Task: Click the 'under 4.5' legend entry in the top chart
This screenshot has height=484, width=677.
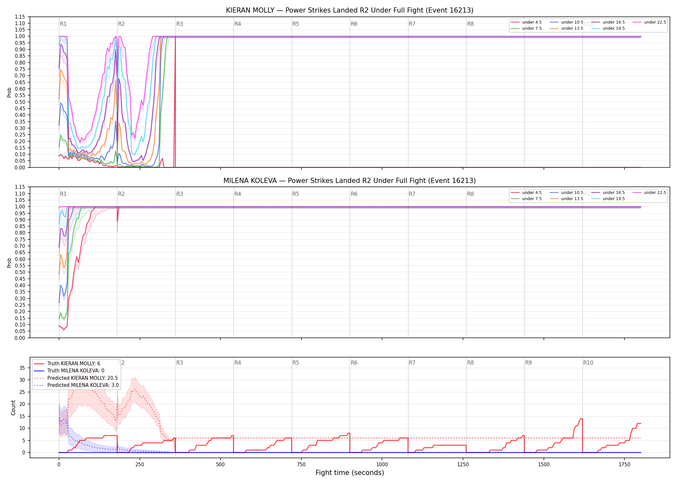Action: tap(526, 22)
